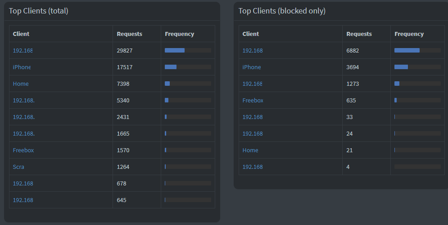Click the Top Clients (blocked only) panel title
This screenshot has height=225, width=448.
pyautogui.click(x=282, y=11)
